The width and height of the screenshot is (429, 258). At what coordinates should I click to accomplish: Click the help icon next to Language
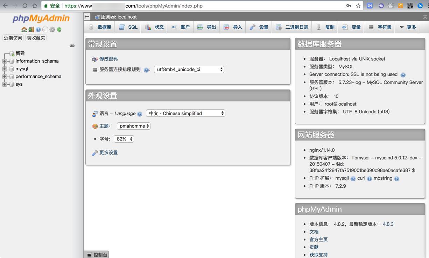click(x=140, y=114)
